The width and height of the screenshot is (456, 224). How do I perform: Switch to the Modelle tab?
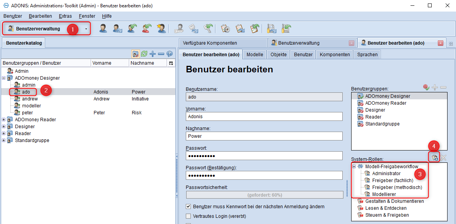coord(255,54)
